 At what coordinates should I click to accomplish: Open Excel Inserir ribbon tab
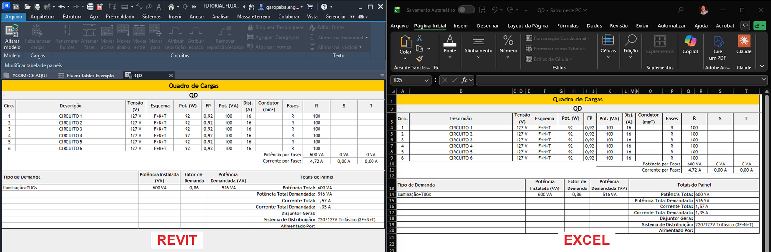pyautogui.click(x=461, y=25)
